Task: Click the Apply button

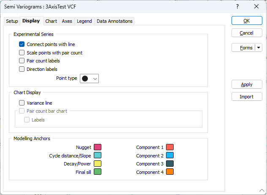Action: click(247, 84)
